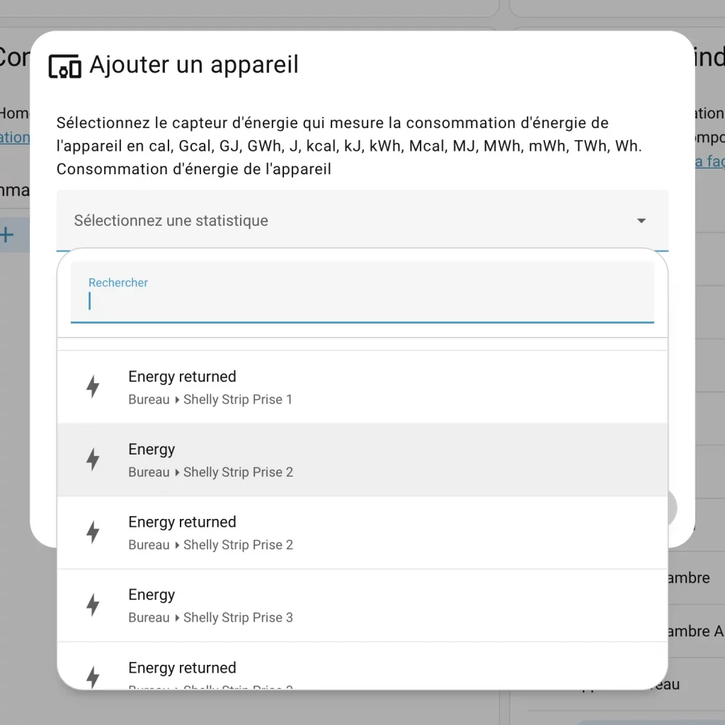Click the partially visible bottom lightning icon
This screenshot has height=725, width=725.
pyautogui.click(x=93, y=677)
